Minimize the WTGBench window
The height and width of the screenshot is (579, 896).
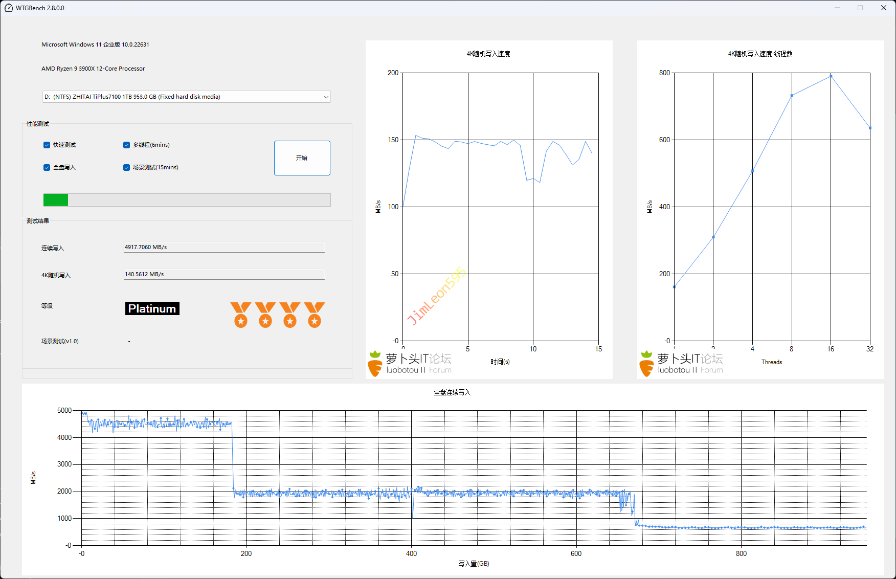click(x=837, y=8)
